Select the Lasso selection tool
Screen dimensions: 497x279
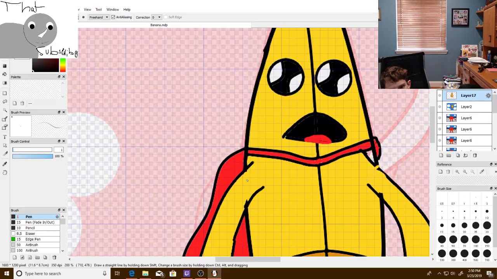click(x=5, y=102)
